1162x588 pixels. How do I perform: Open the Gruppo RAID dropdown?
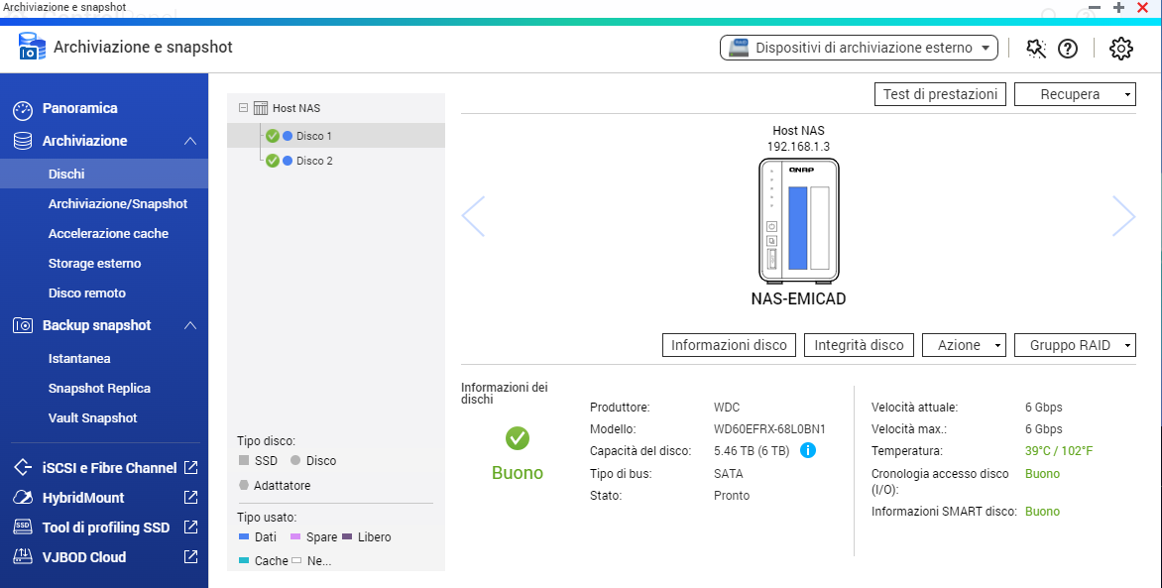(1075, 345)
